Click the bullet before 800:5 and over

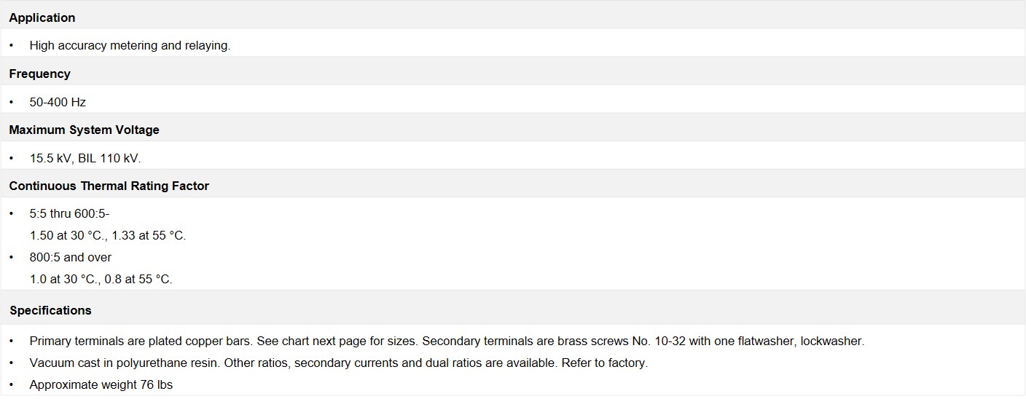pyautogui.click(x=12, y=257)
